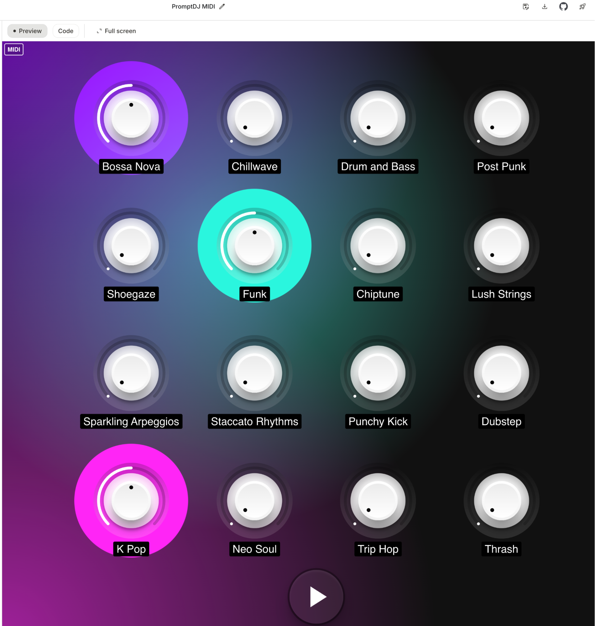
Task: Click the Lush Strings knob
Action: (x=501, y=246)
